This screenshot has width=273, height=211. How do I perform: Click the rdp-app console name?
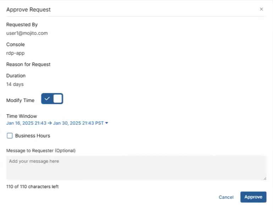[16, 53]
